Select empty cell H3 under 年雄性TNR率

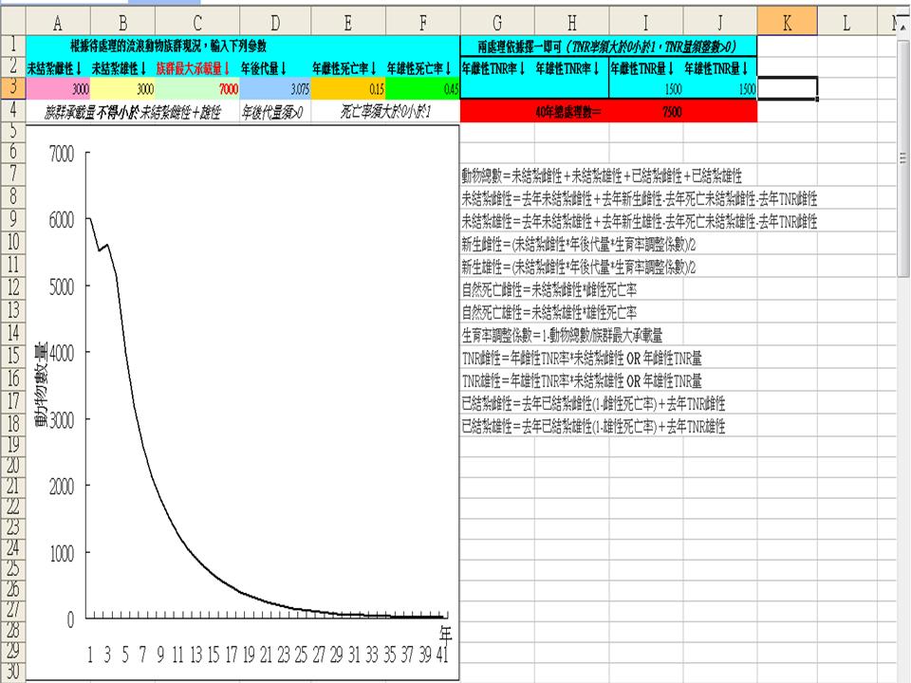570,88
